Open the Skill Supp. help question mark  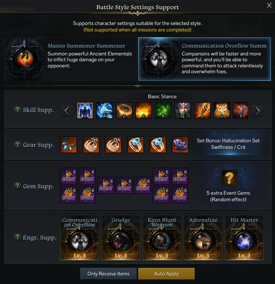pos(17,109)
